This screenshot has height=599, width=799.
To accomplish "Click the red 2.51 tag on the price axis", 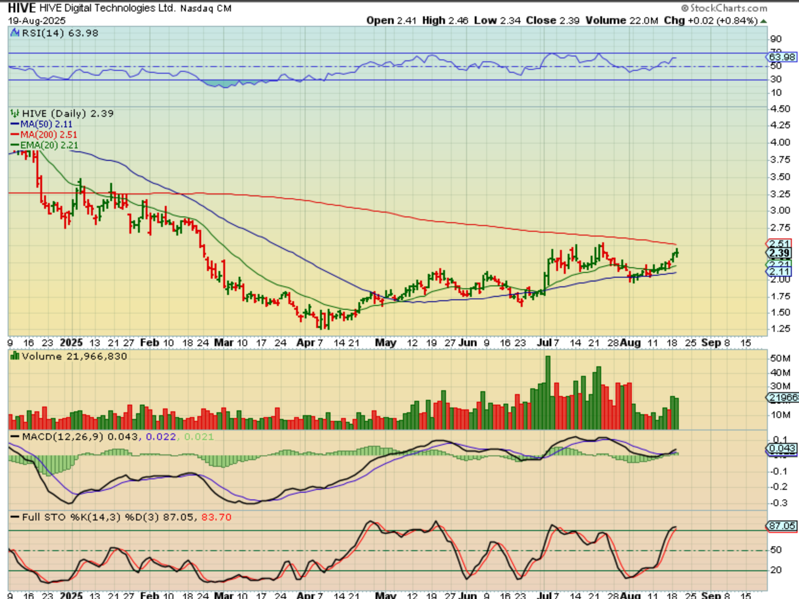I will [x=779, y=244].
